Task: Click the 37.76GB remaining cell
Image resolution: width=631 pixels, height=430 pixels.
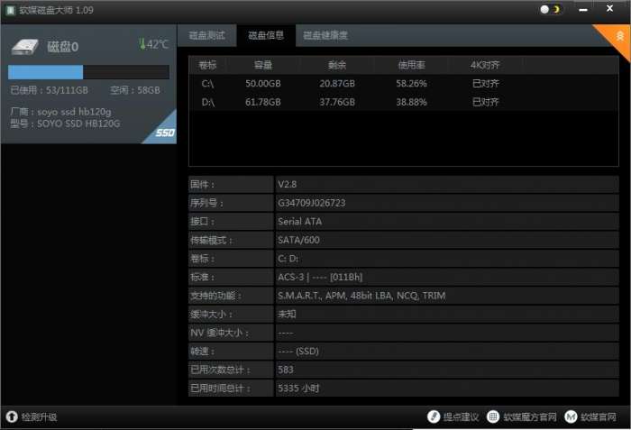Action: [x=337, y=102]
